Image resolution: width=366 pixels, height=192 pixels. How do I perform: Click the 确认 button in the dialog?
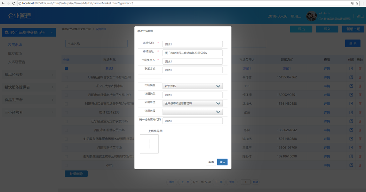tap(222, 162)
